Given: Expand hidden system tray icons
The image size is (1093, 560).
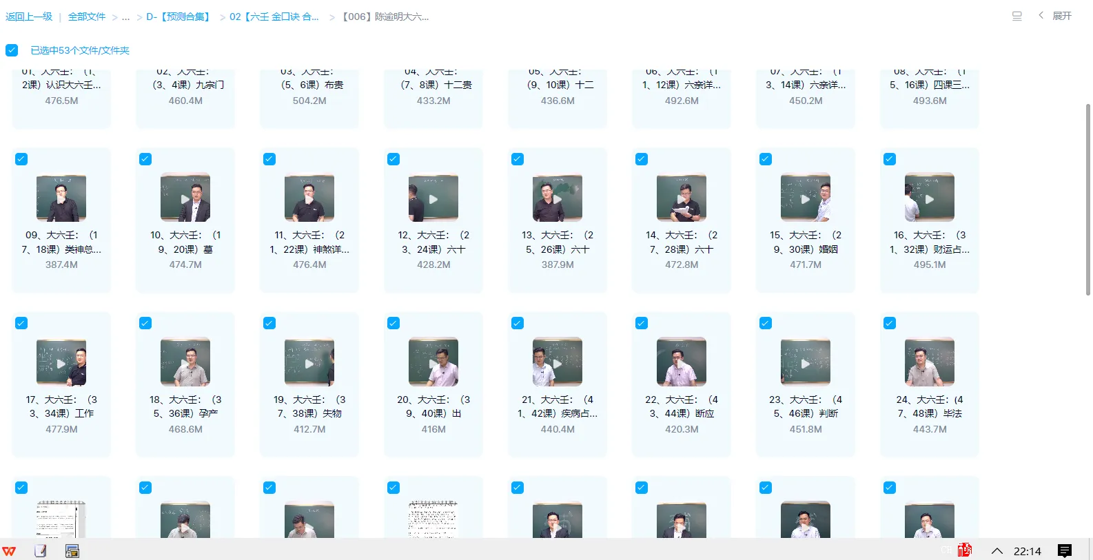Looking at the screenshot, I should 997,551.
